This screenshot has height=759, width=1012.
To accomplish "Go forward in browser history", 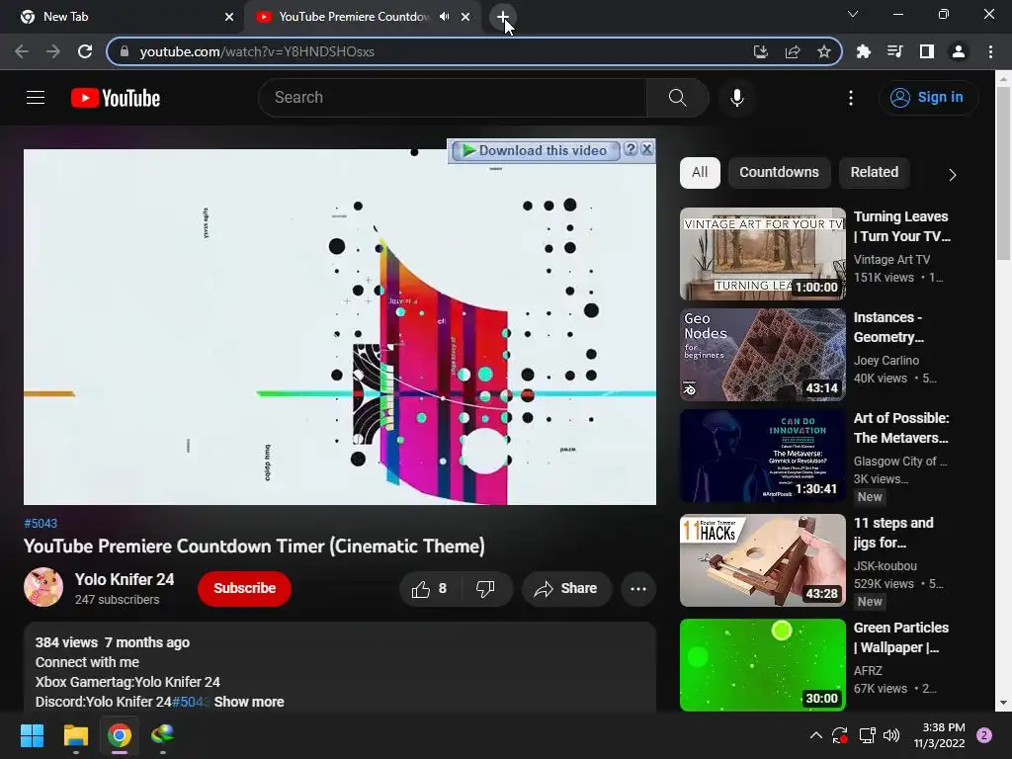I will pos(53,51).
